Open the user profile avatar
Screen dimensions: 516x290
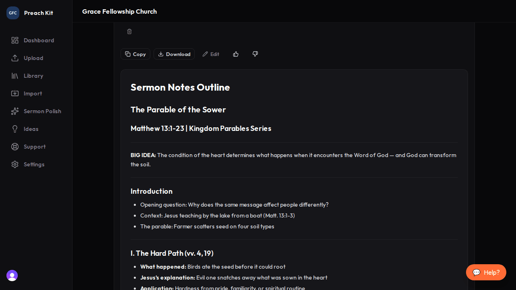[x=12, y=275]
